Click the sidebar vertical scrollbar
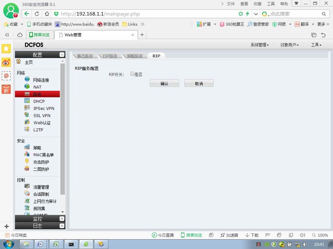 click(62, 129)
